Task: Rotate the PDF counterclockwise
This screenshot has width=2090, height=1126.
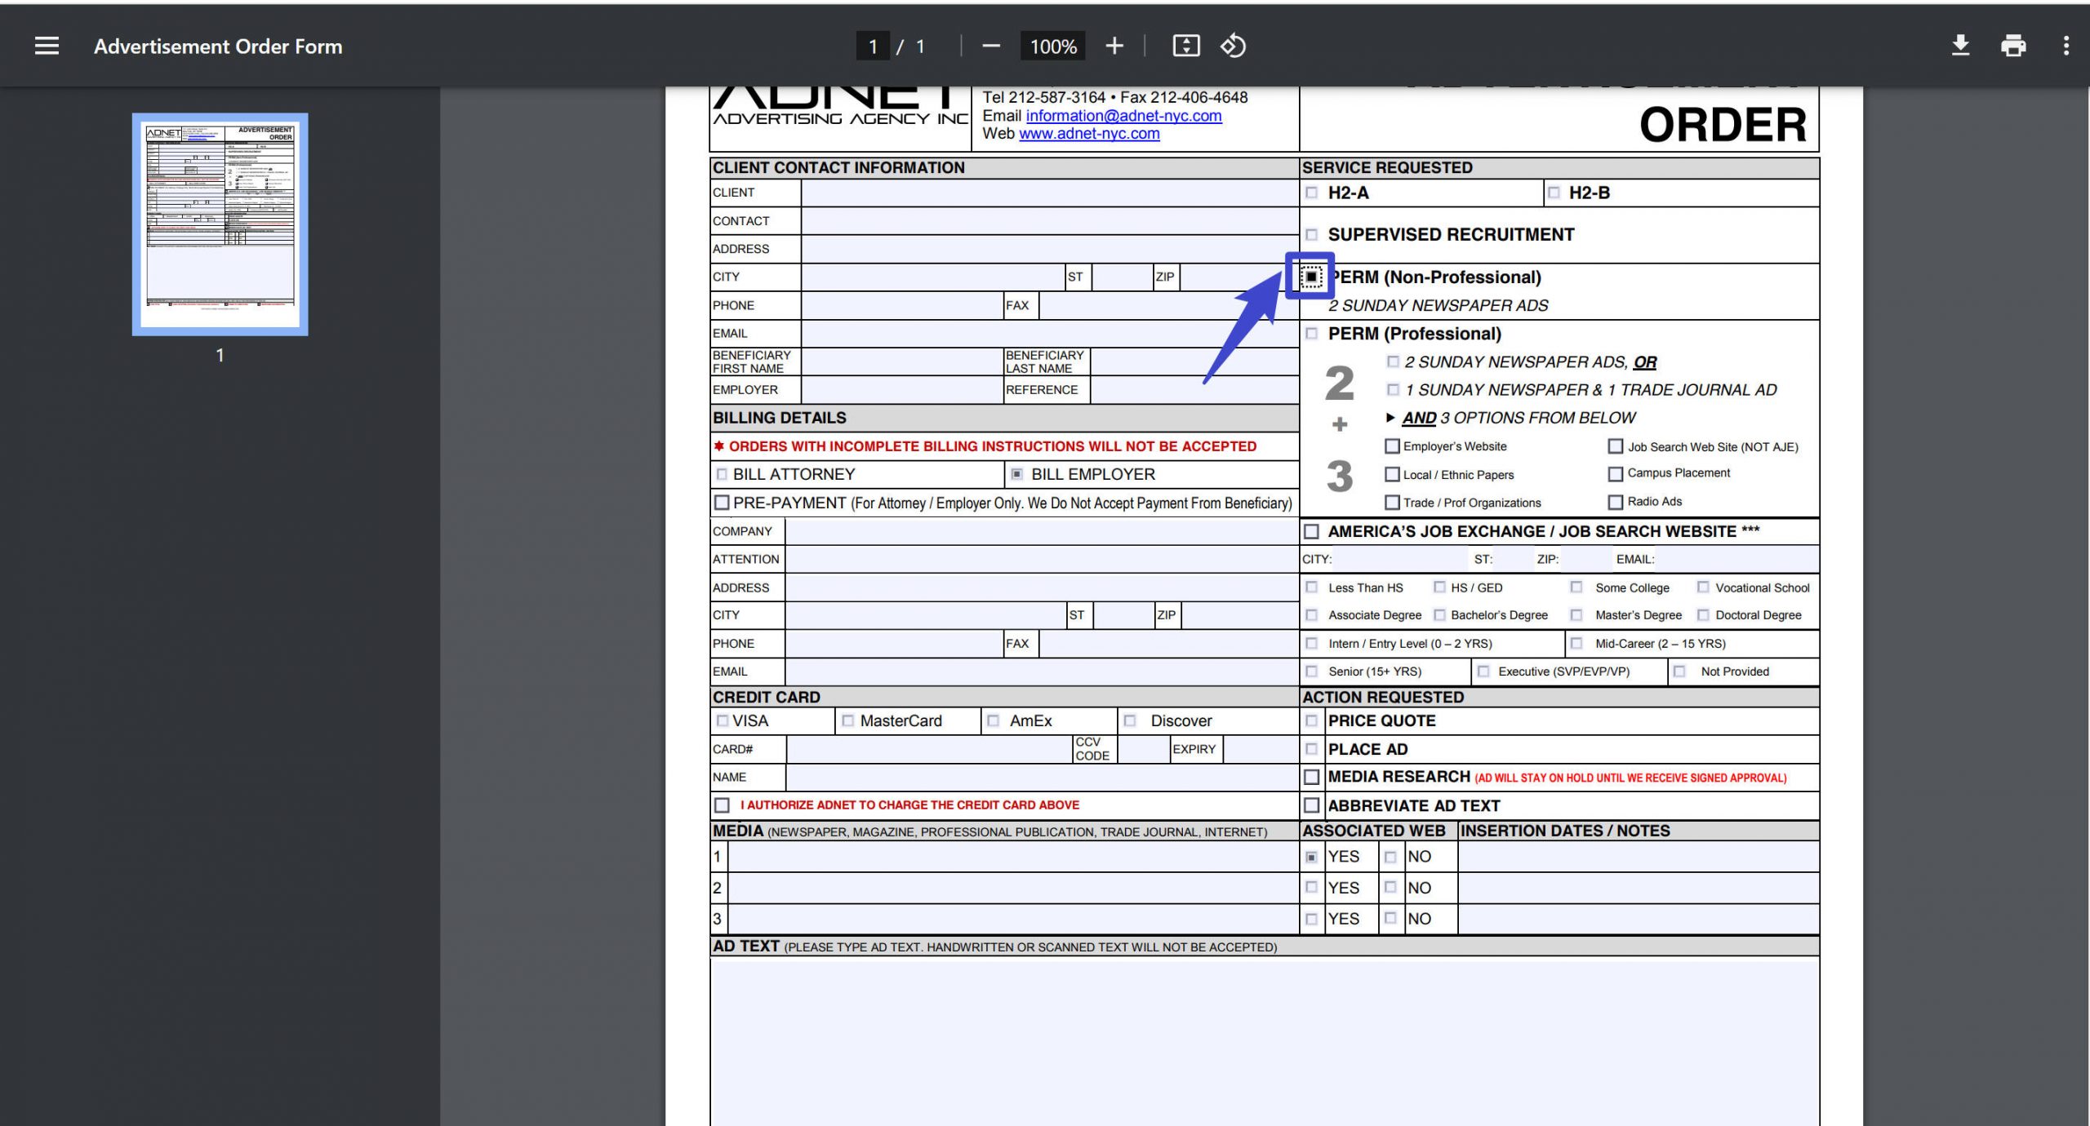Action: 1233,46
